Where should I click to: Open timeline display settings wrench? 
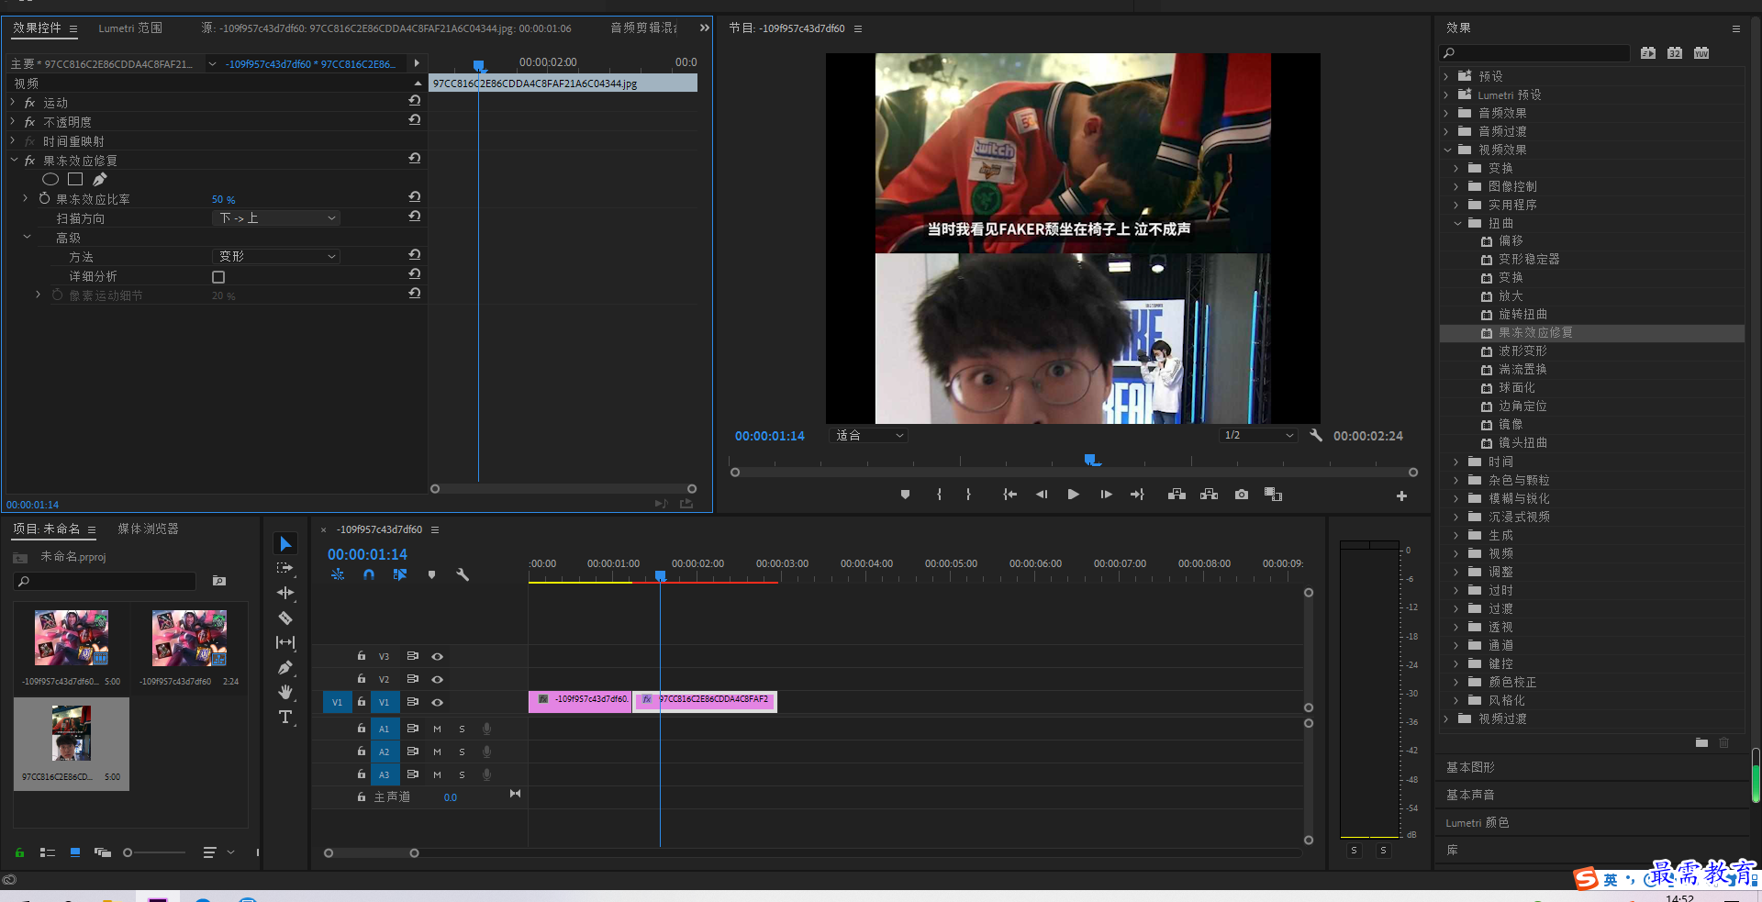pos(463,575)
